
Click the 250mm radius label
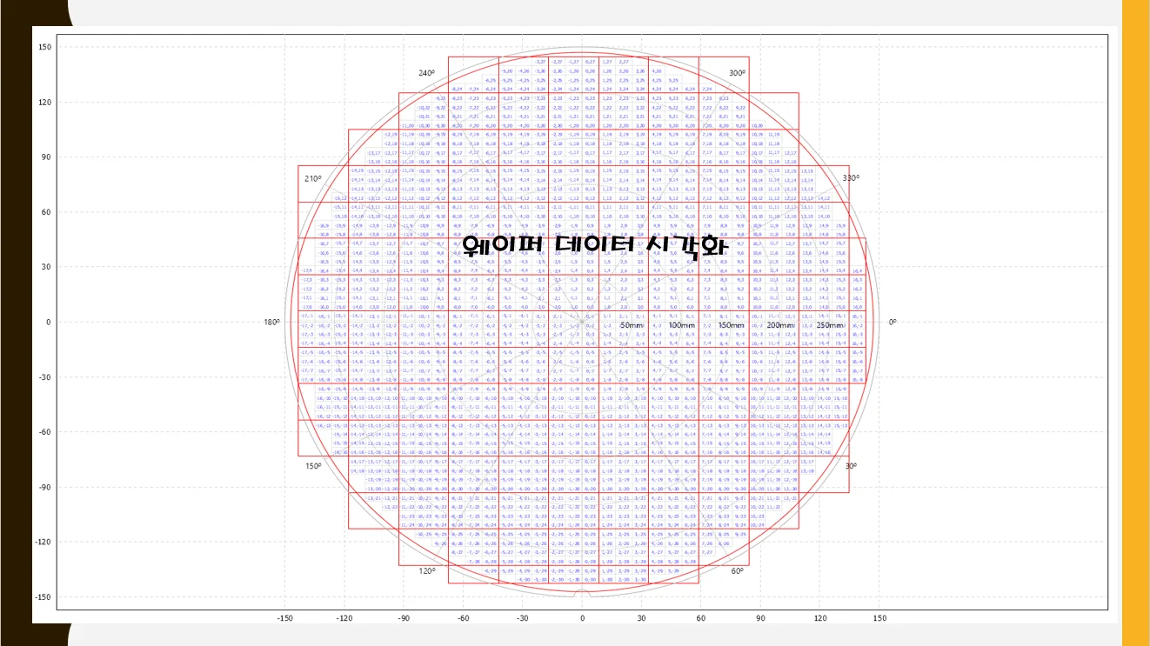click(831, 325)
